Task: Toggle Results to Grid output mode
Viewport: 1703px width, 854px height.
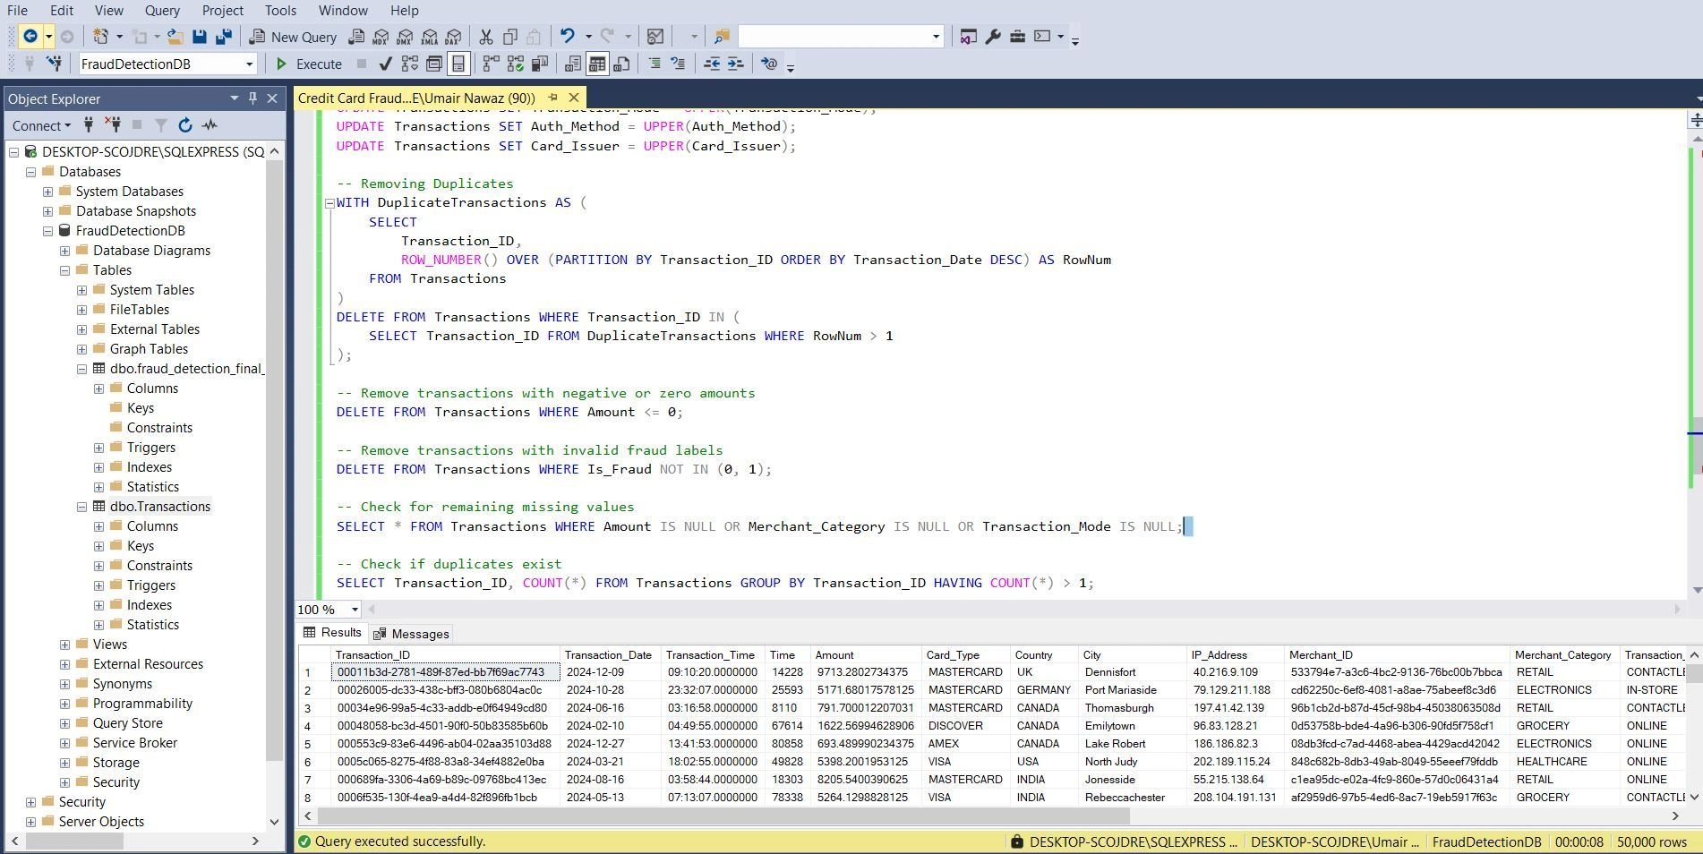Action: 597,64
